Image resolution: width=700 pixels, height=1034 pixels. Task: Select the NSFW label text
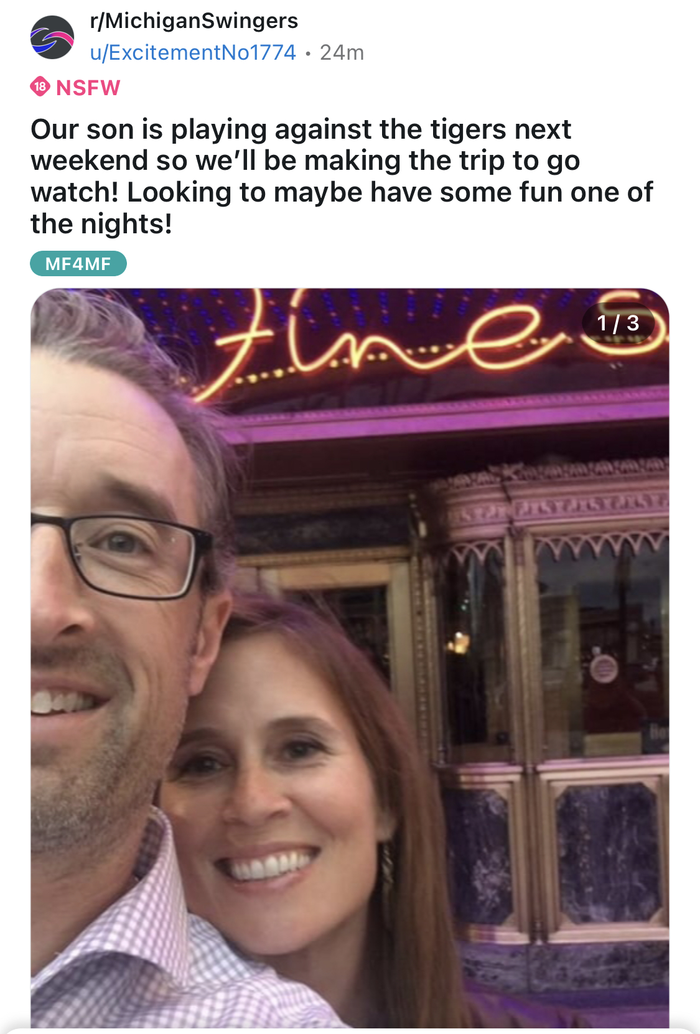point(88,88)
